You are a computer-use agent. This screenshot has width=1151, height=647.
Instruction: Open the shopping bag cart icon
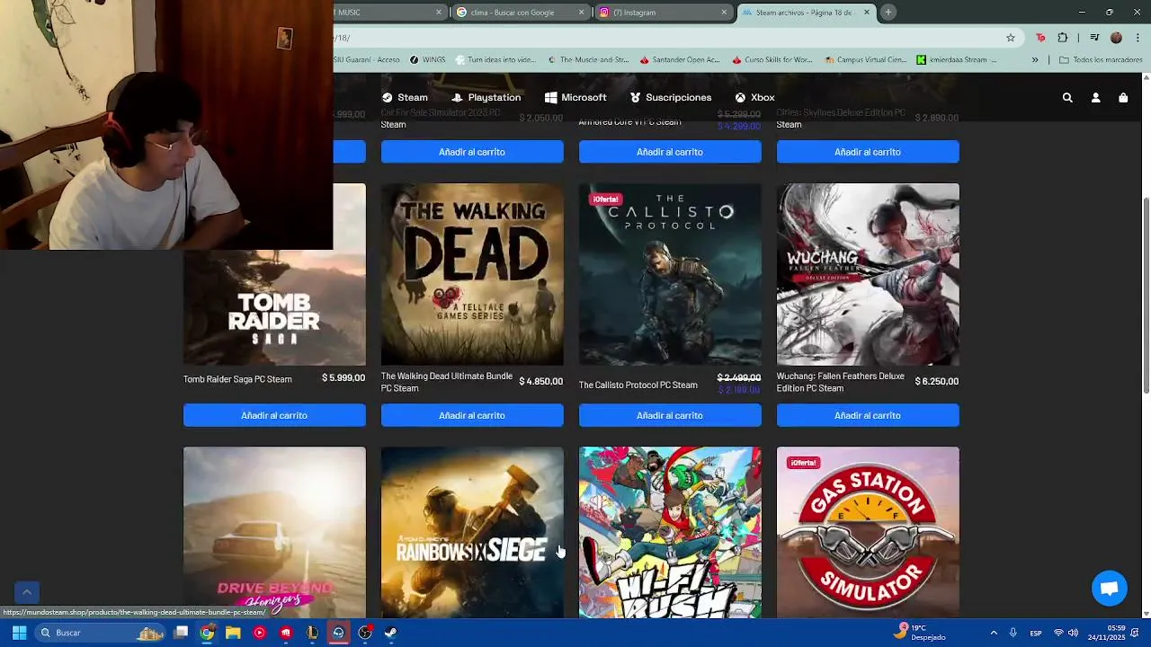[x=1123, y=97]
